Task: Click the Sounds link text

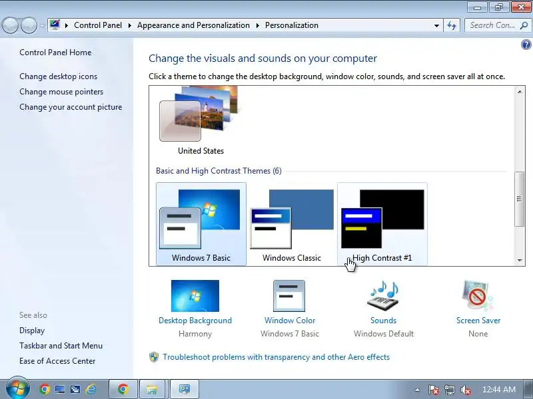Action: coord(384,321)
